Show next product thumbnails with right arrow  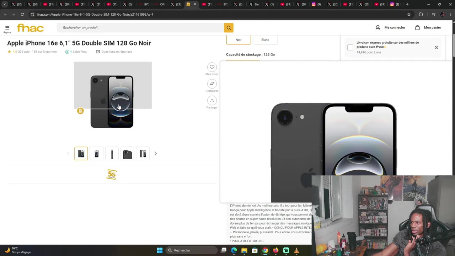pyautogui.click(x=155, y=154)
